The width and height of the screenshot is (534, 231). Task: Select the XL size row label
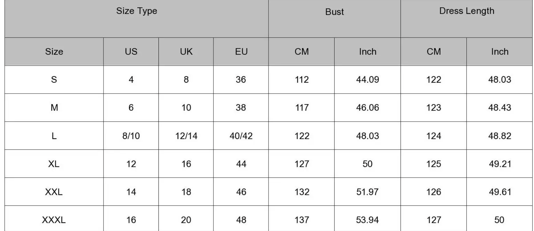click(54, 164)
